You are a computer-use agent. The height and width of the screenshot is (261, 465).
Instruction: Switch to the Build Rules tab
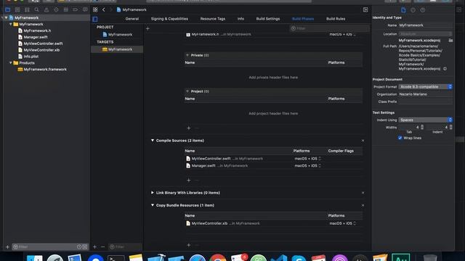click(x=336, y=19)
